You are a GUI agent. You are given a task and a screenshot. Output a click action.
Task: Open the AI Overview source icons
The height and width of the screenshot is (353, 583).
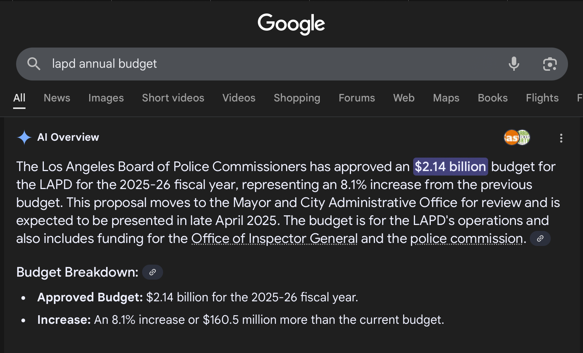tap(517, 138)
